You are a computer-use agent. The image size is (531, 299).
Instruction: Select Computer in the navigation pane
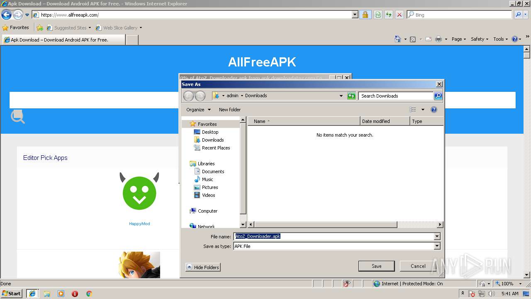207,211
